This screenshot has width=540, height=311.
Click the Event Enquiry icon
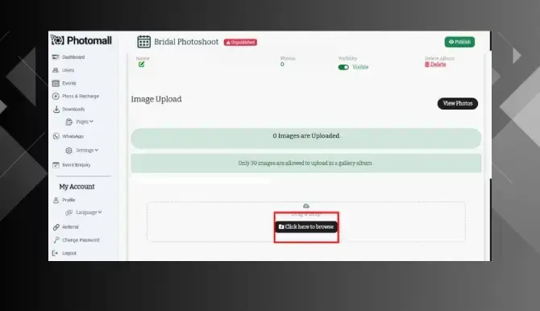coord(56,165)
